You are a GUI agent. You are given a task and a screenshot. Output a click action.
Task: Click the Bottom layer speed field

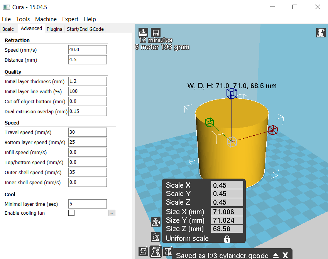(x=88, y=142)
